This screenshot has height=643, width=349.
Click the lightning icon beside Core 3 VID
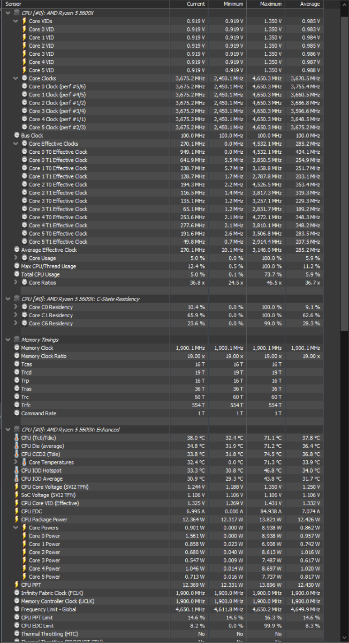point(24,54)
